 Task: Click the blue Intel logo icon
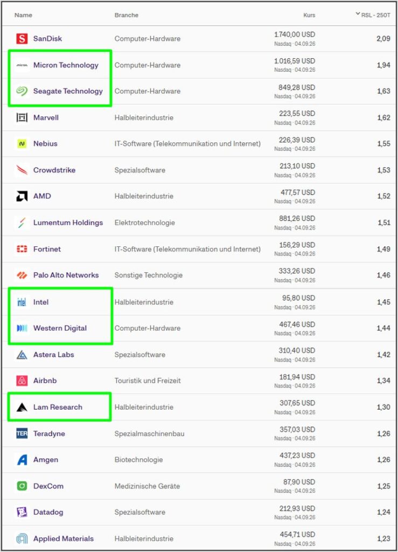(x=22, y=302)
